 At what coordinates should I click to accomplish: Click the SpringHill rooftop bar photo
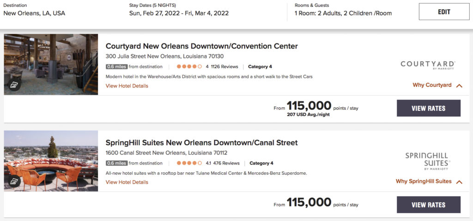[51, 157]
